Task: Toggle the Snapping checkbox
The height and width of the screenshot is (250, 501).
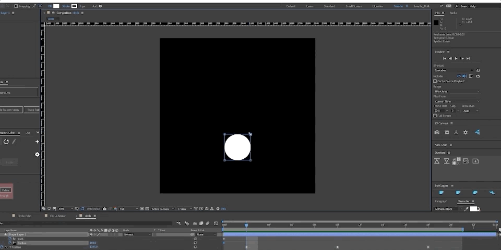Action: [16, 6]
